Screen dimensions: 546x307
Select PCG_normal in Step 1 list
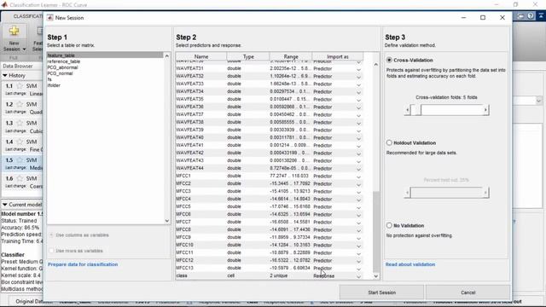(60, 73)
